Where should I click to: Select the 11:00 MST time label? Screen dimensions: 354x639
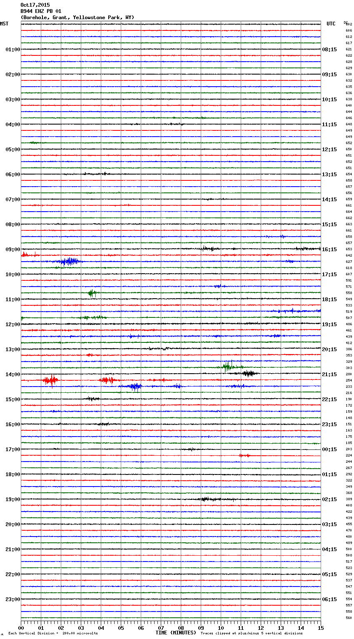click(13, 300)
